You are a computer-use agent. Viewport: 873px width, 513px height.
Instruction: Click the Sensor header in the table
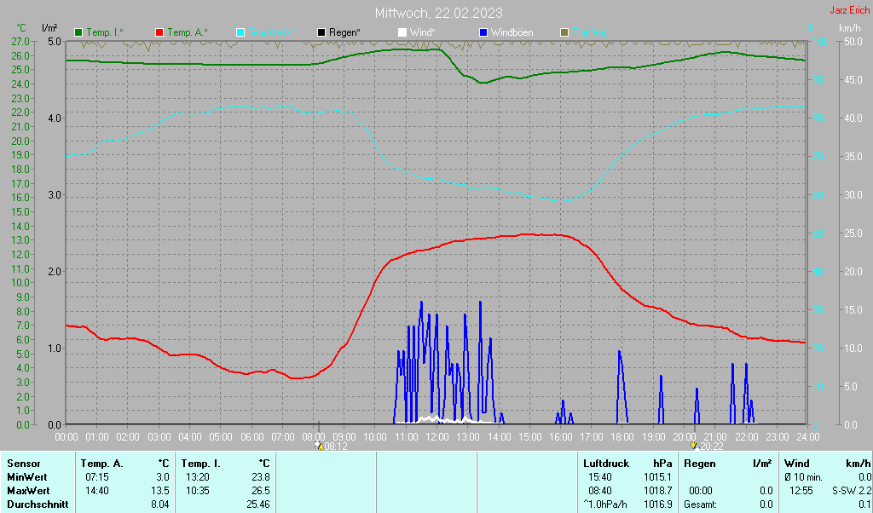point(24,464)
